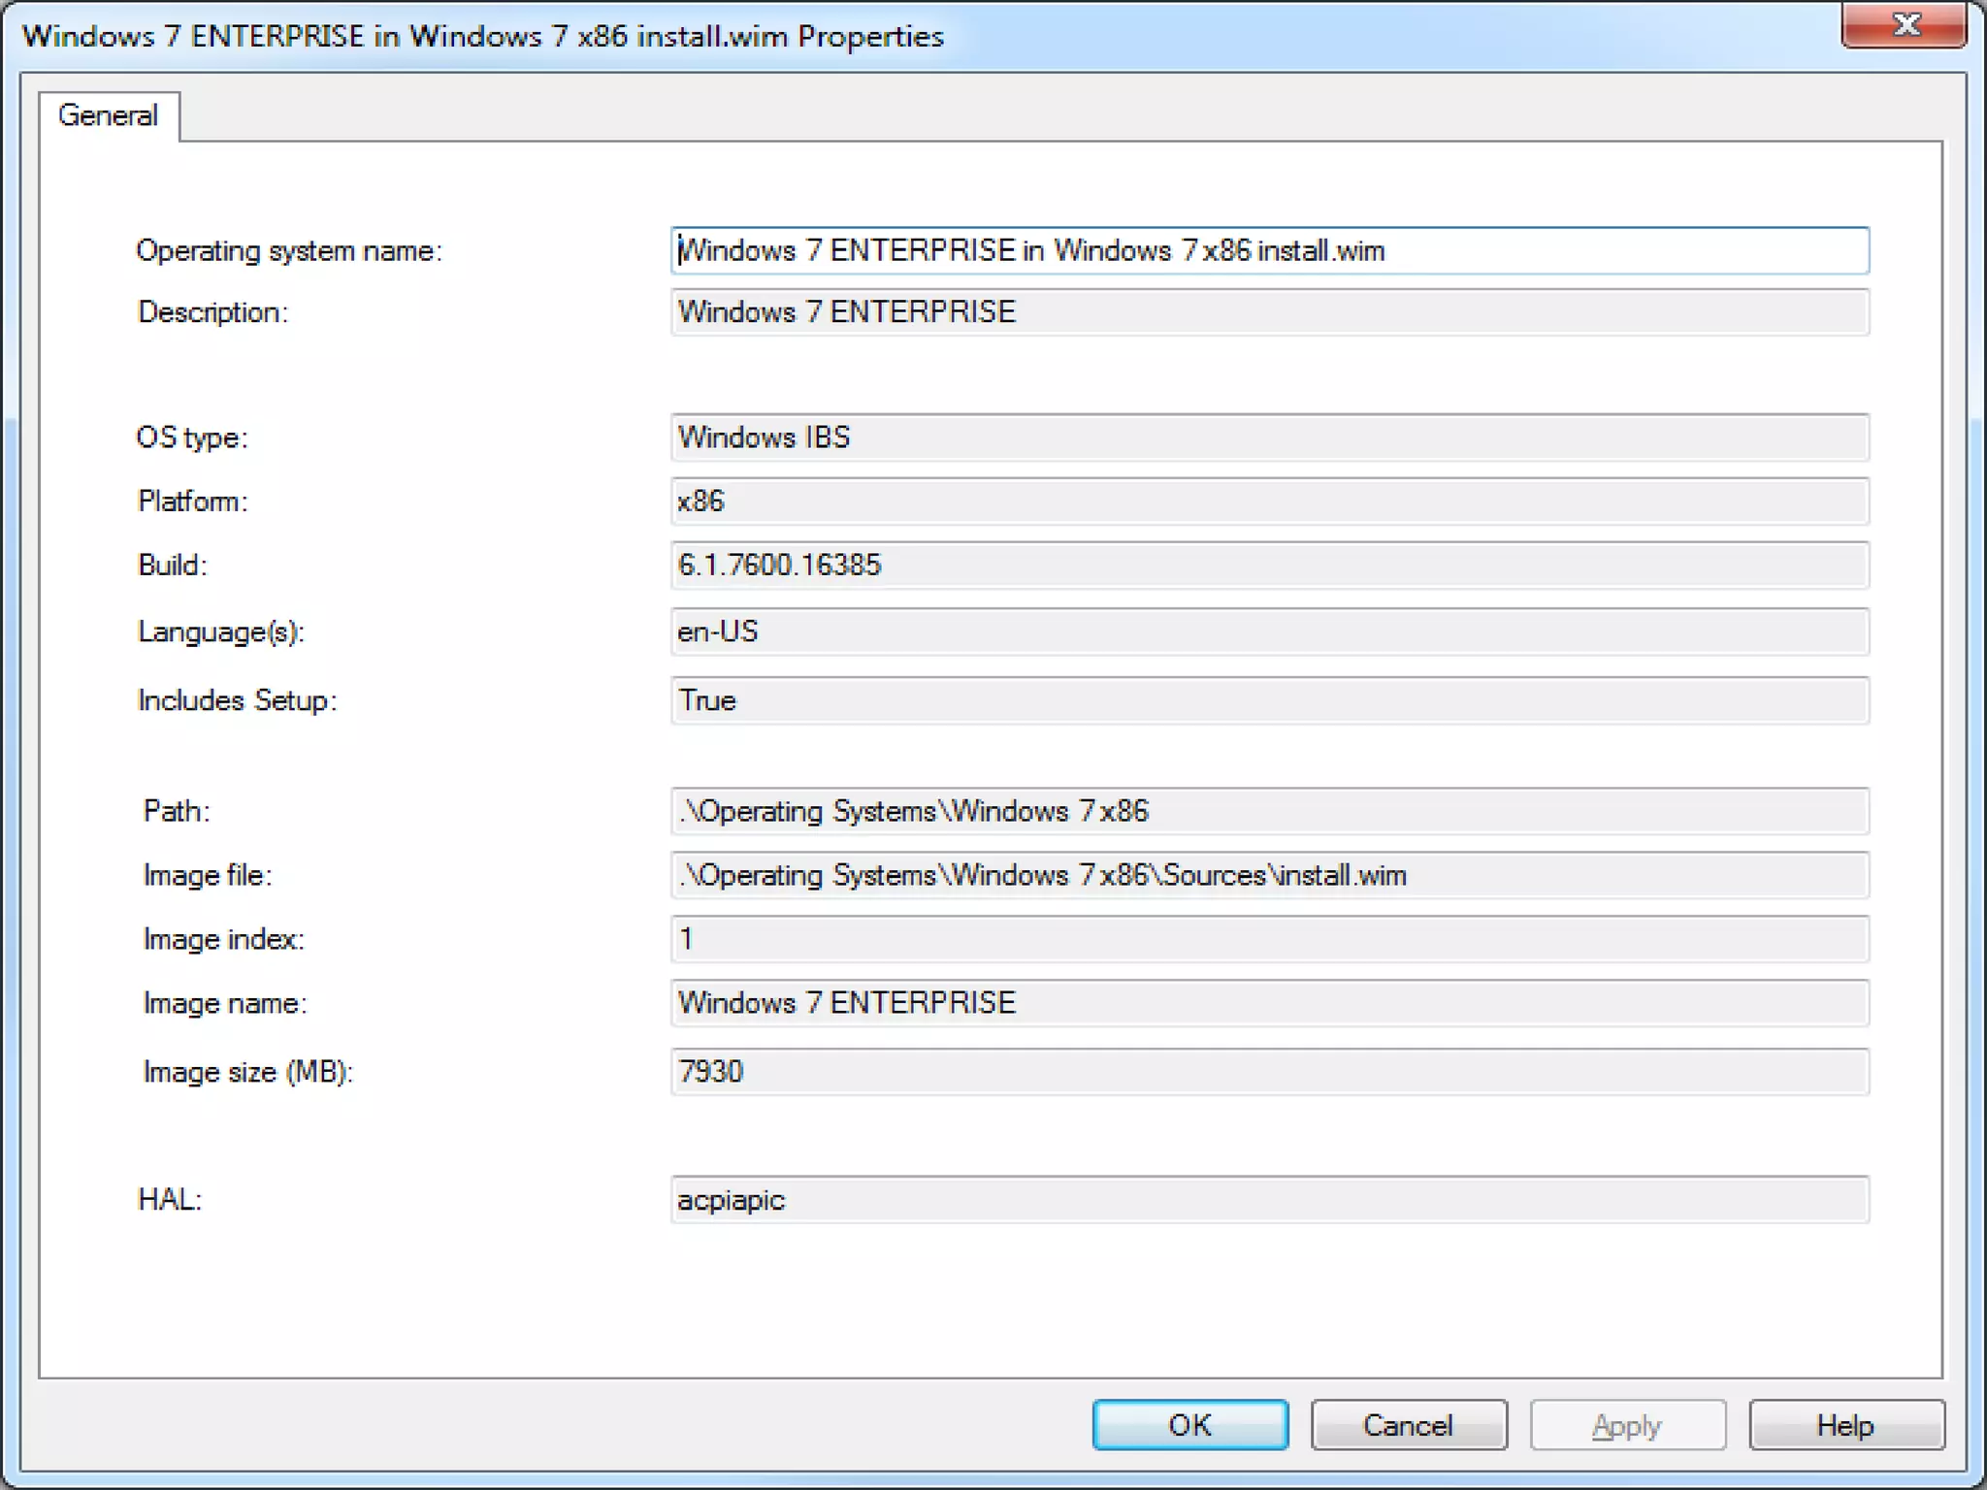Click the 'Platform:' label
The height and width of the screenshot is (1490, 1987).
pos(193,502)
